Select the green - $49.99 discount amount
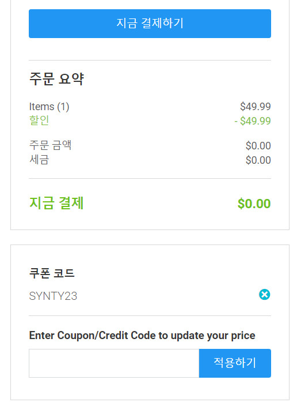Image resolution: width=297 pixels, height=410 pixels. [253, 121]
